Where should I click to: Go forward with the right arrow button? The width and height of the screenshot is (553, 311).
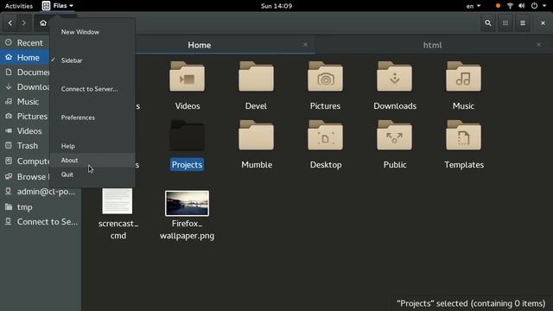[23, 23]
